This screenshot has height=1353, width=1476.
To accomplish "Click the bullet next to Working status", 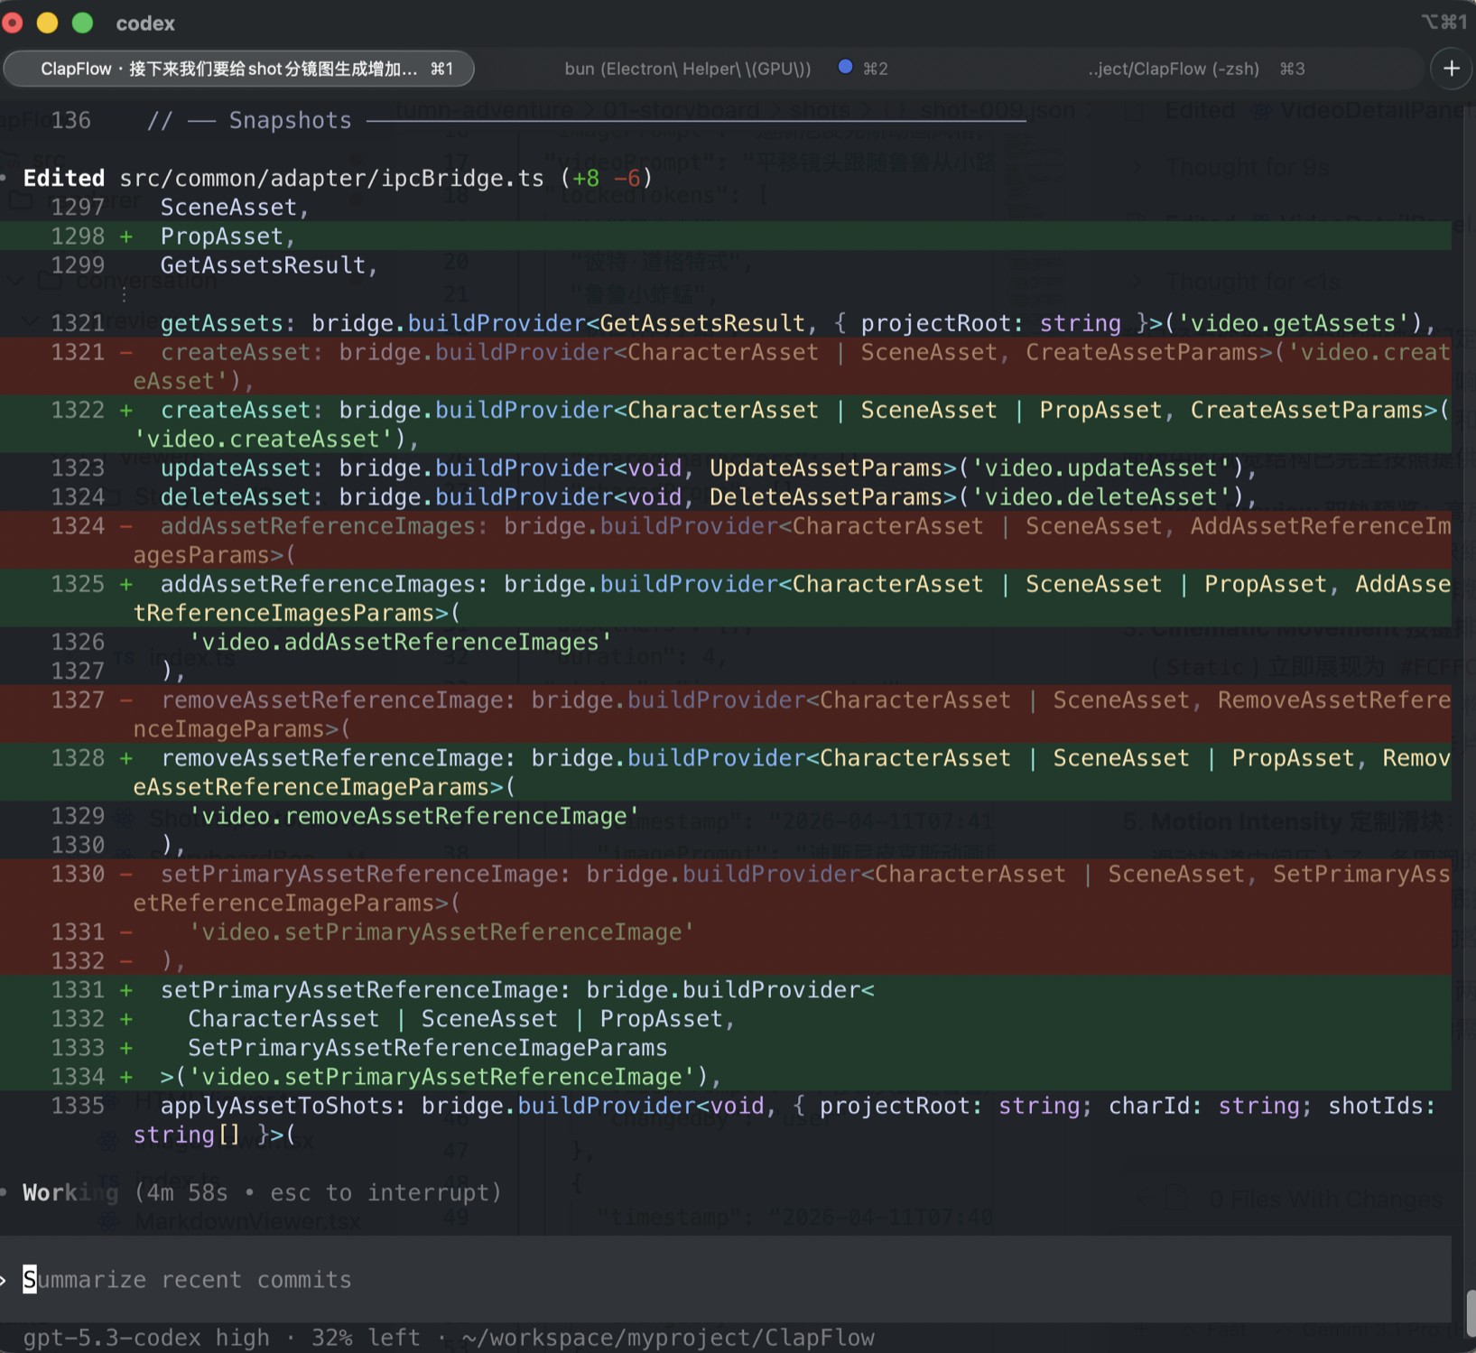I will (5, 1192).
